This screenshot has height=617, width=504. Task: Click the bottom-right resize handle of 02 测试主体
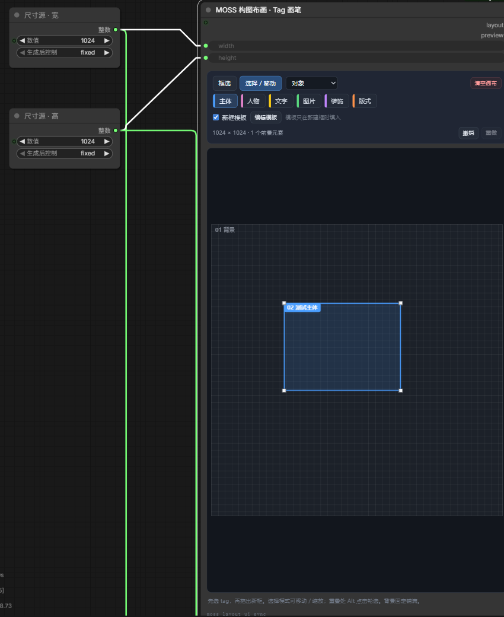coord(401,390)
